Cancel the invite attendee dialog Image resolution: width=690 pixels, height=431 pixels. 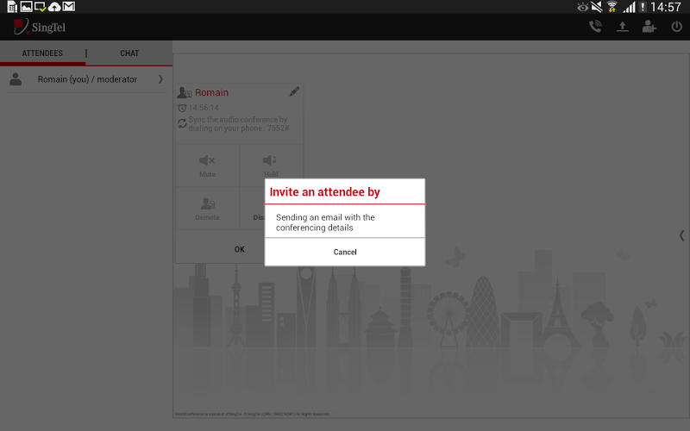(344, 252)
